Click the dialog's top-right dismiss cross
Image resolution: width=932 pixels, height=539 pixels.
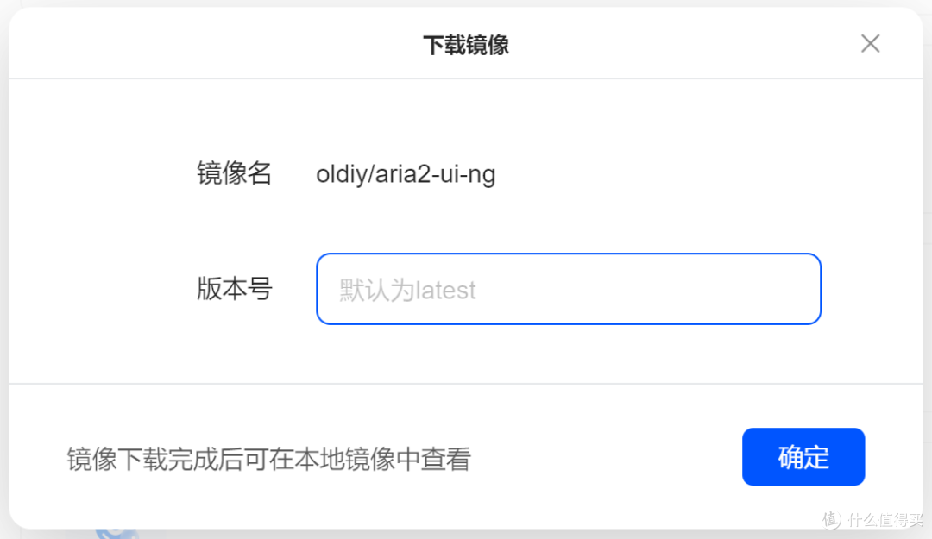[871, 43]
